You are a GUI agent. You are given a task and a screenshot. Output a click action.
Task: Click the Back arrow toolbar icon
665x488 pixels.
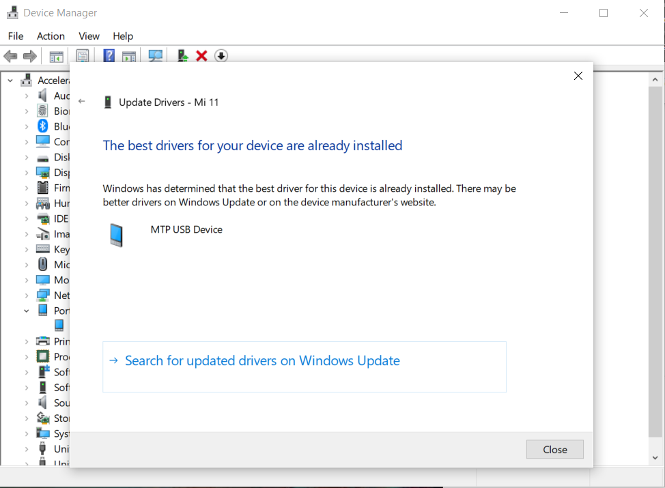pyautogui.click(x=10, y=56)
